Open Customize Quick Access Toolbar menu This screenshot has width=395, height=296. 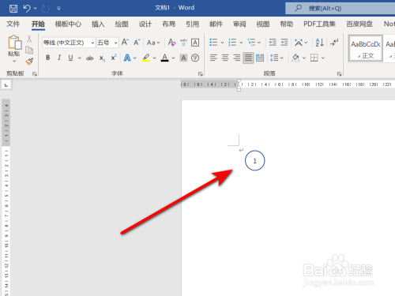58,9
